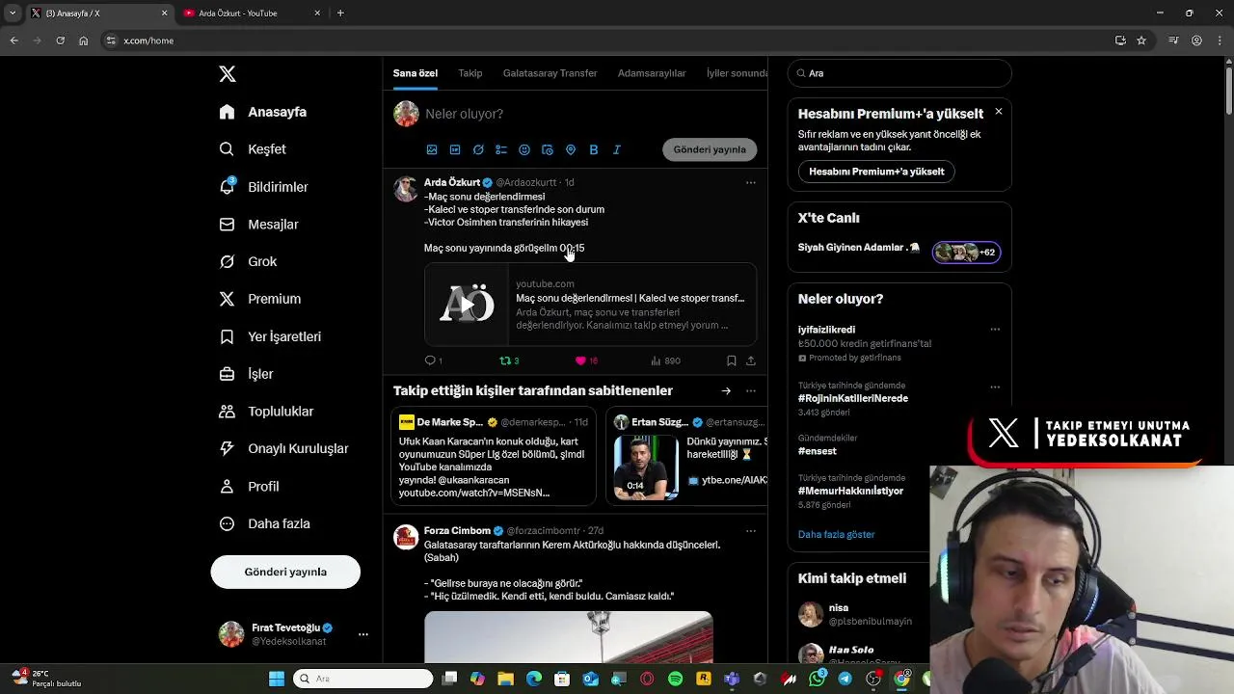Open options for #RojininKatilleriNerede trend

pyautogui.click(x=995, y=387)
